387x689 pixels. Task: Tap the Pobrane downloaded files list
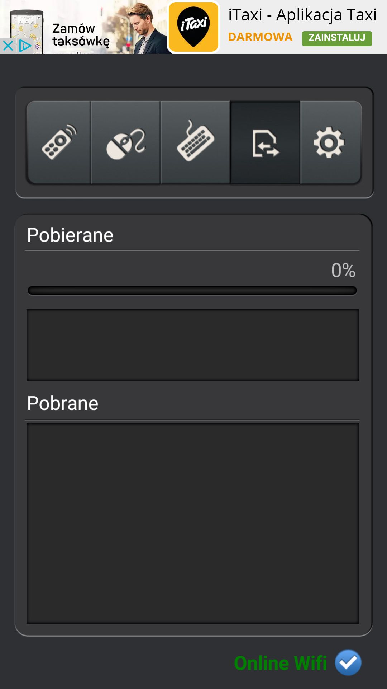193,524
